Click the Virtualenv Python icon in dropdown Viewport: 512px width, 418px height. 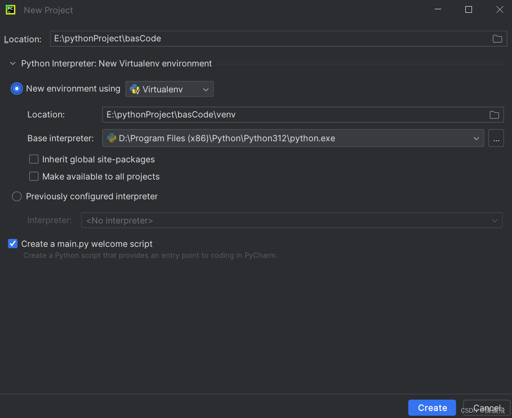[135, 89]
